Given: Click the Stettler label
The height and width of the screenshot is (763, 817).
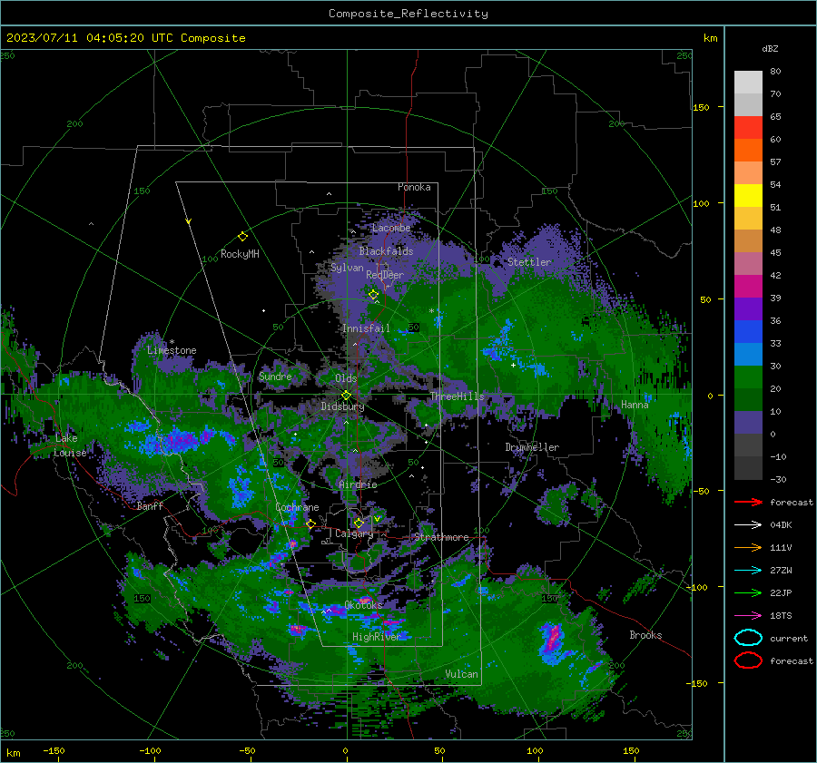Looking at the screenshot, I should tap(529, 262).
